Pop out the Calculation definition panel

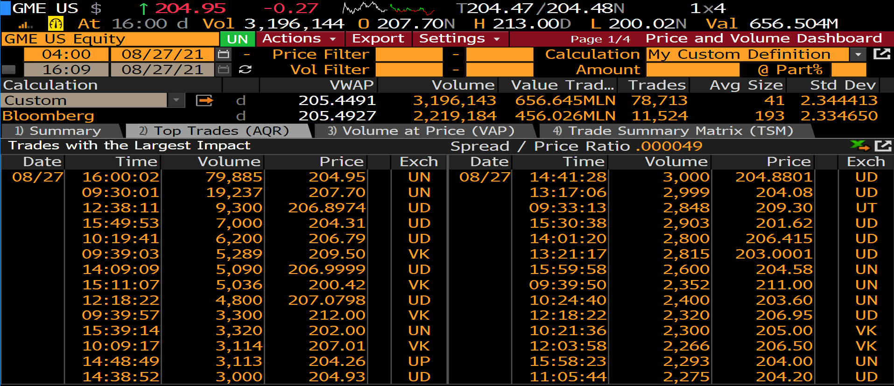[x=881, y=54]
